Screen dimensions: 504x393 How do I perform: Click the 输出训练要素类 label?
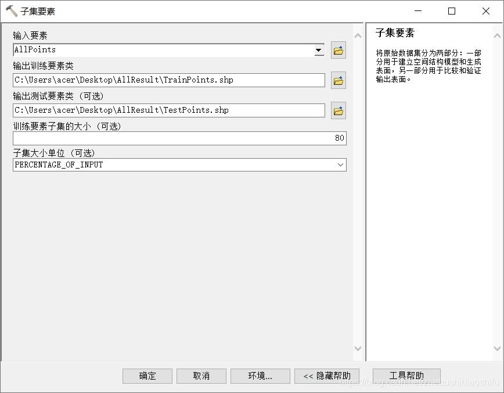[x=43, y=66]
